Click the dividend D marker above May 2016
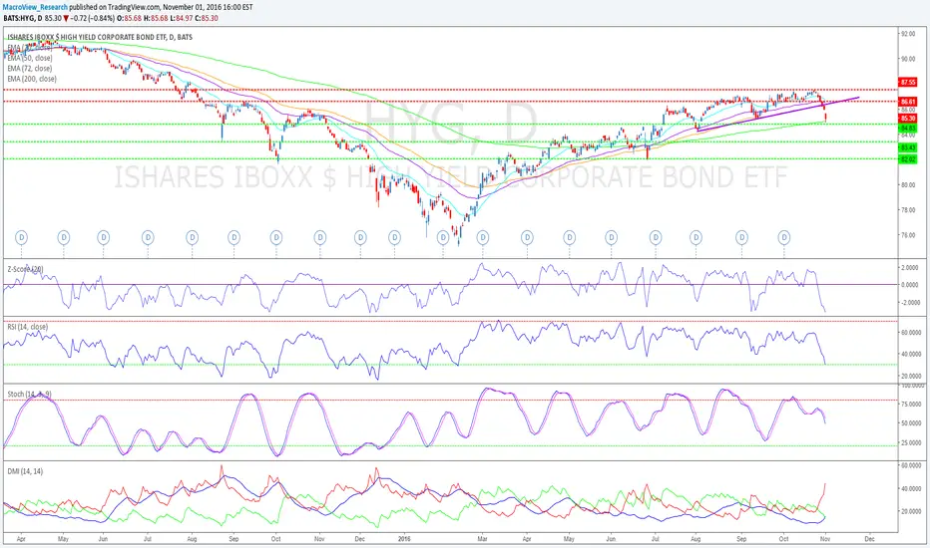This screenshot has width=930, height=548. pyautogui.click(x=570, y=237)
